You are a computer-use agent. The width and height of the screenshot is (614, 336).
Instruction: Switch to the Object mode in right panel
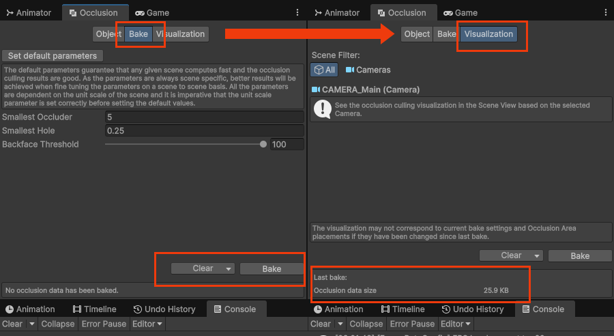coord(417,34)
